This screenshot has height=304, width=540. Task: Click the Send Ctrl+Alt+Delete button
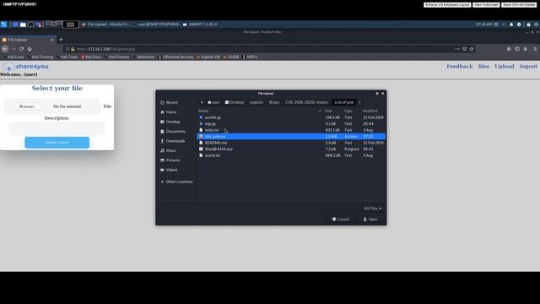pyautogui.click(x=519, y=5)
